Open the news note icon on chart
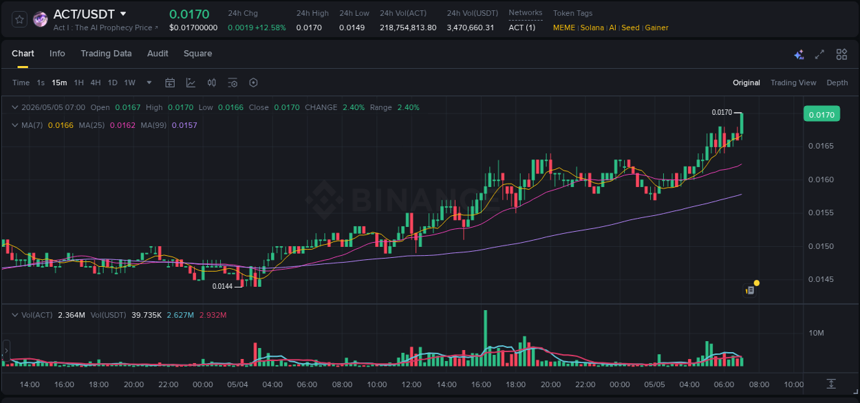The width and height of the screenshot is (860, 403). click(751, 291)
